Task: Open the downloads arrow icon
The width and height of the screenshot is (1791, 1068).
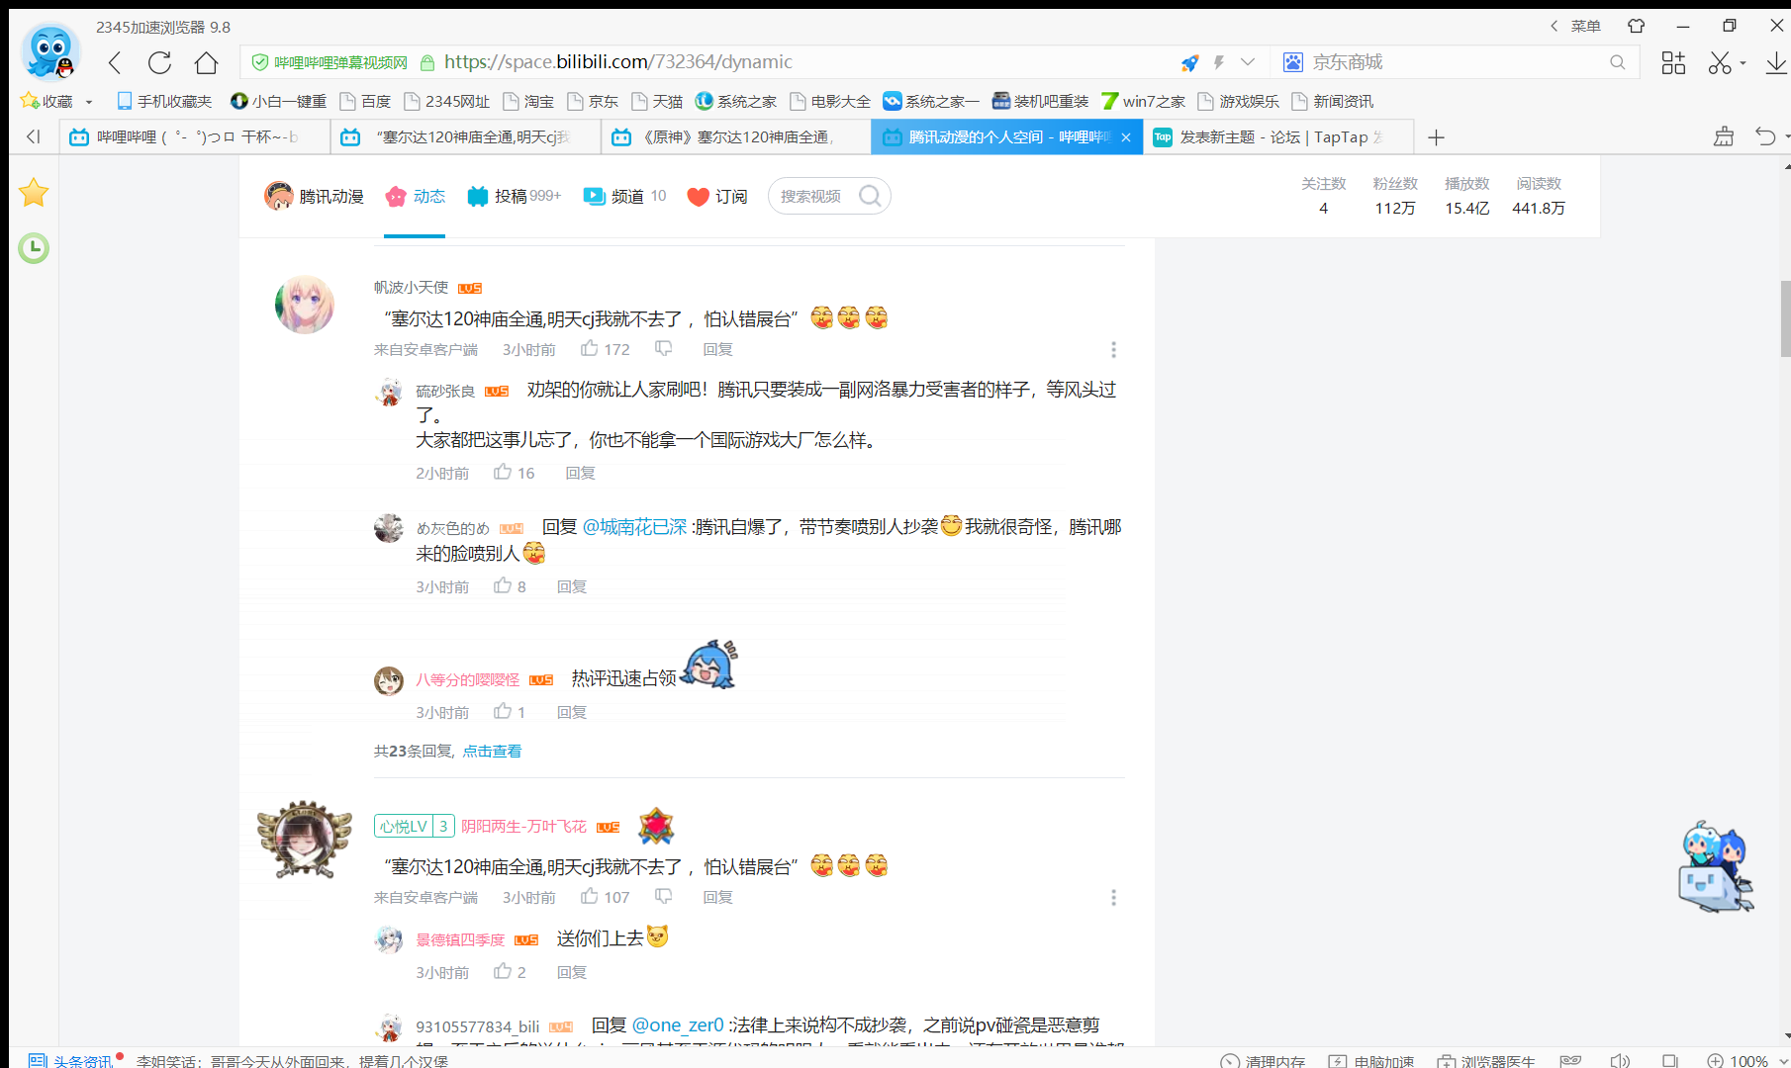Action: coord(1776,63)
